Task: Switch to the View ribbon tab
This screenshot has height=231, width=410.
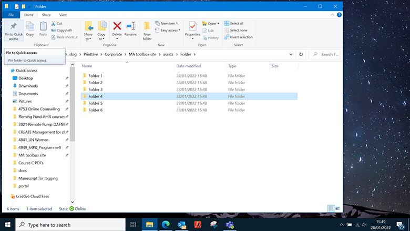Action: tap(63, 15)
